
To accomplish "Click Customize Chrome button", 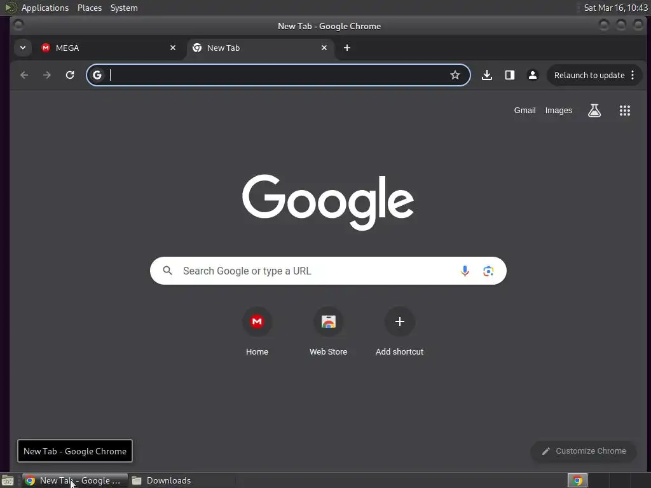I will point(584,451).
